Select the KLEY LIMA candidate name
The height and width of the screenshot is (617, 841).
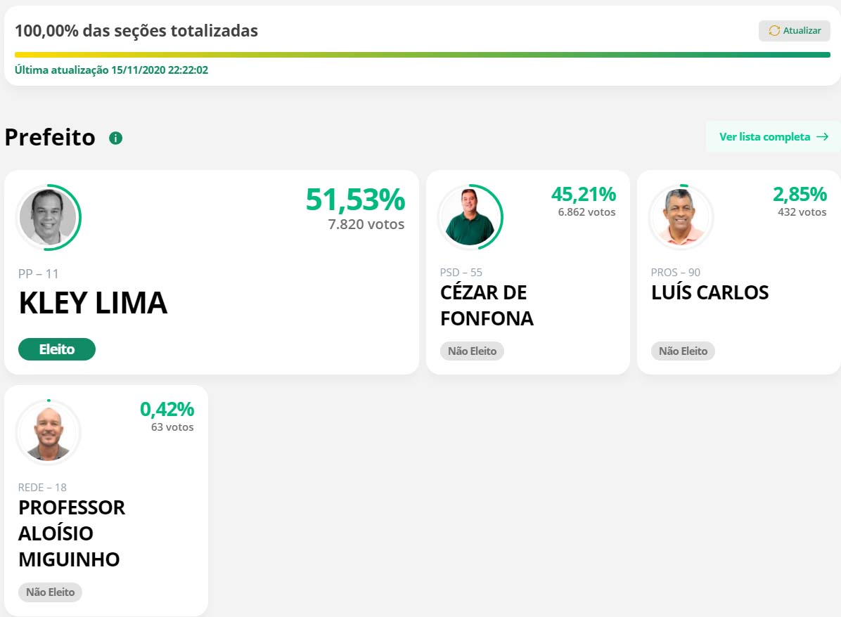click(94, 303)
